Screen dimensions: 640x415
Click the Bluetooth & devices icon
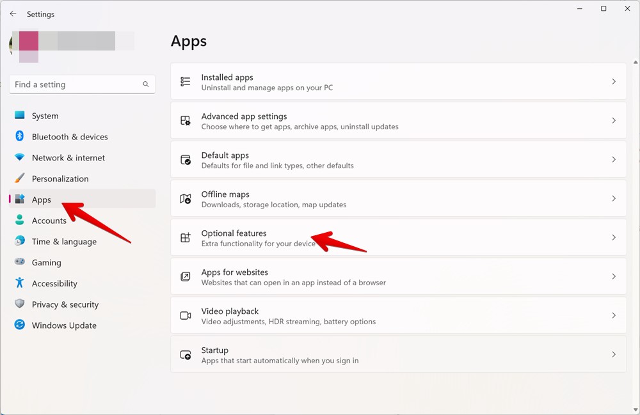pyautogui.click(x=19, y=137)
